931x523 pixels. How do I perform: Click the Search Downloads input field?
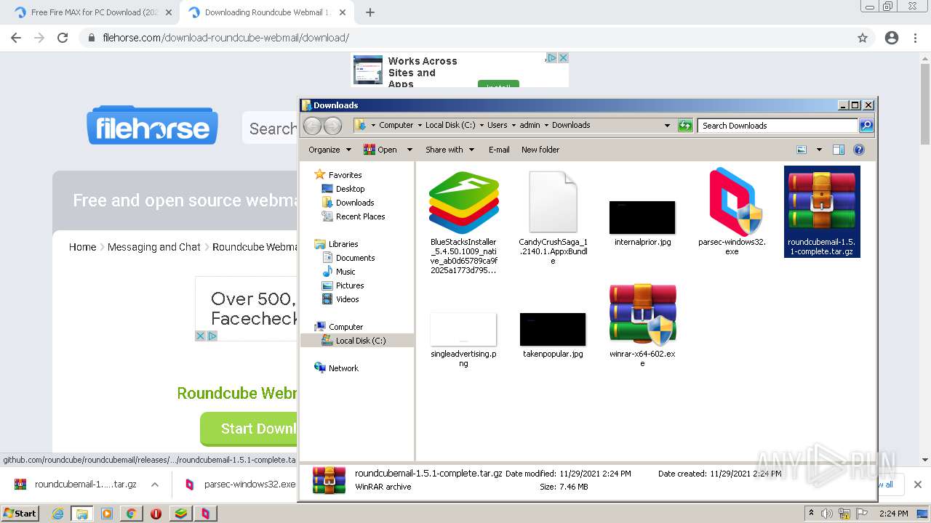pyautogui.click(x=778, y=126)
